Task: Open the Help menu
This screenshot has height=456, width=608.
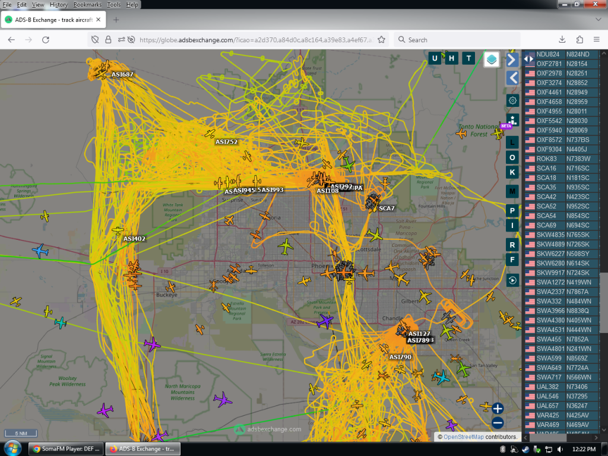Action: tap(132, 5)
